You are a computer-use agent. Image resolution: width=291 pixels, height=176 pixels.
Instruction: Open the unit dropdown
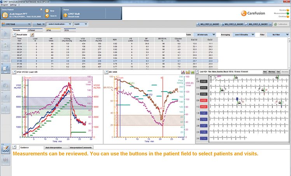(81, 24)
